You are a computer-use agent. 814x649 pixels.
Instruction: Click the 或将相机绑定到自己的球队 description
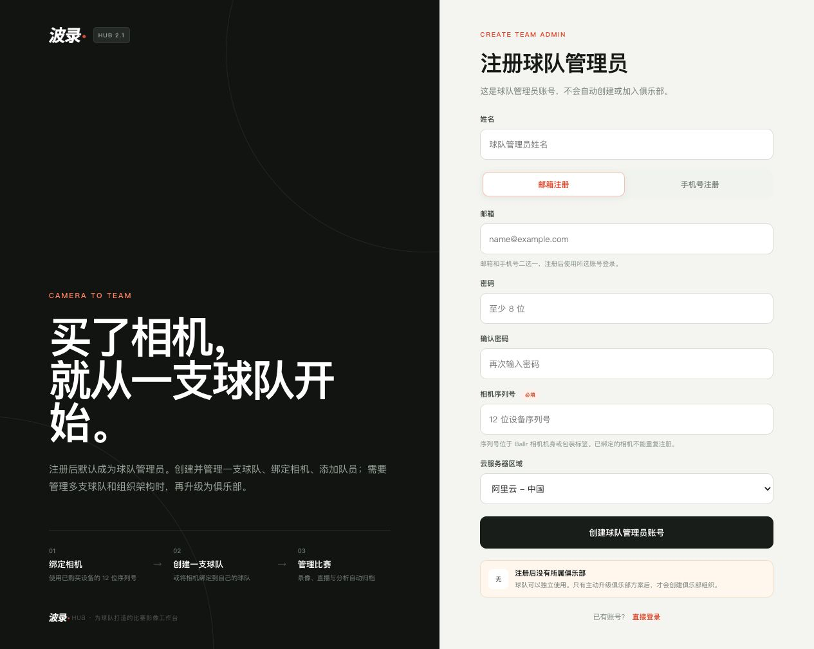[212, 578]
